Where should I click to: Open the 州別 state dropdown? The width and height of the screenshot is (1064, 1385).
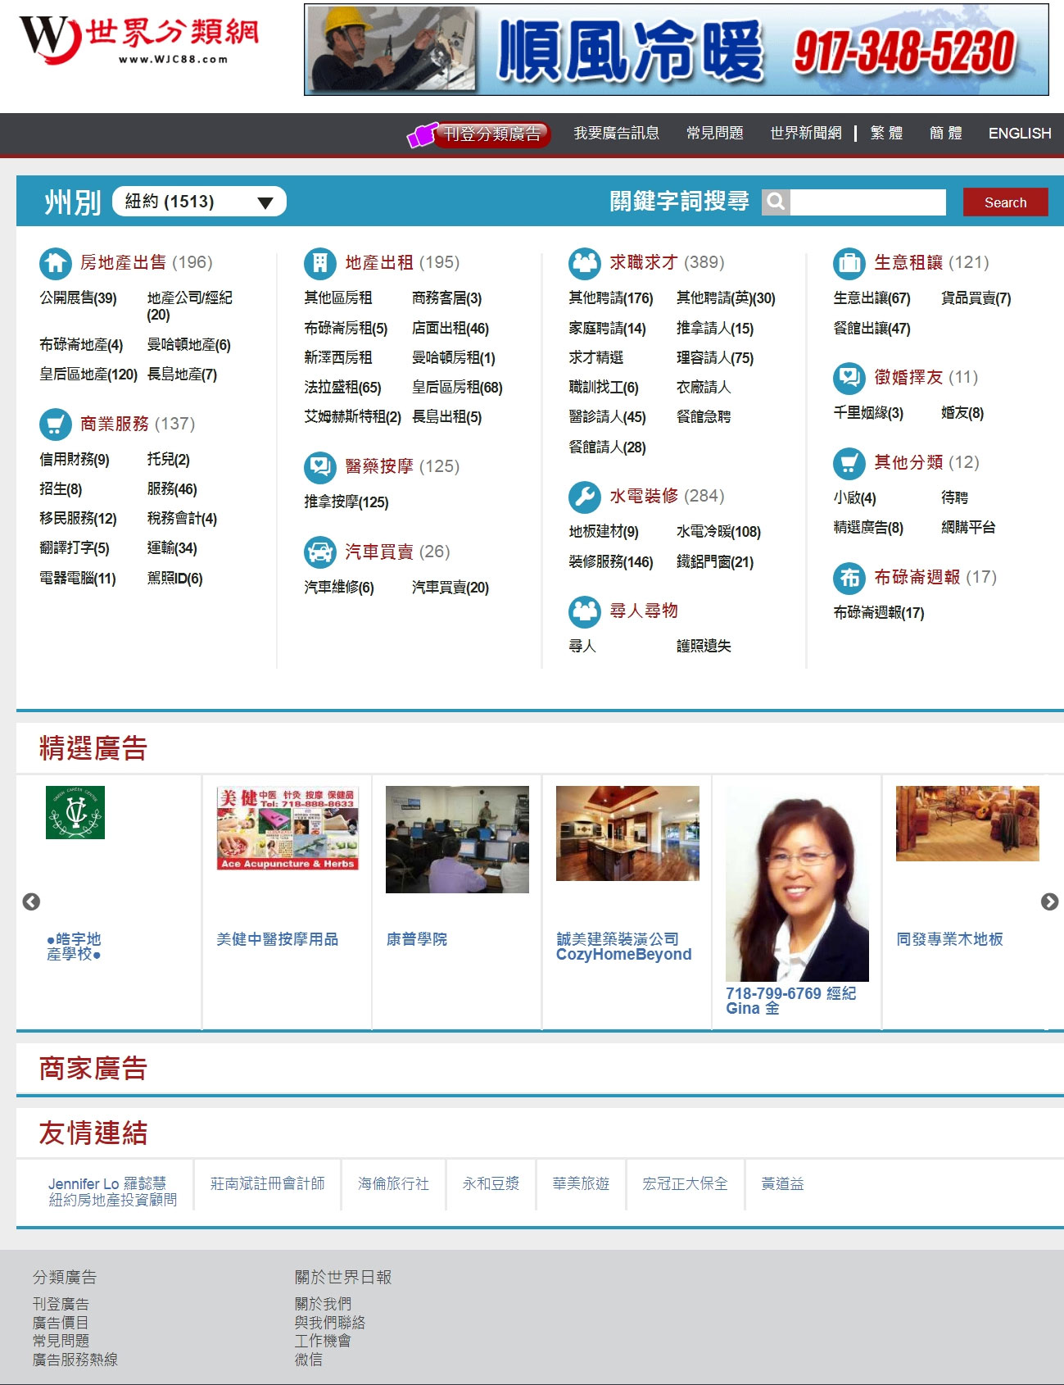tap(199, 202)
